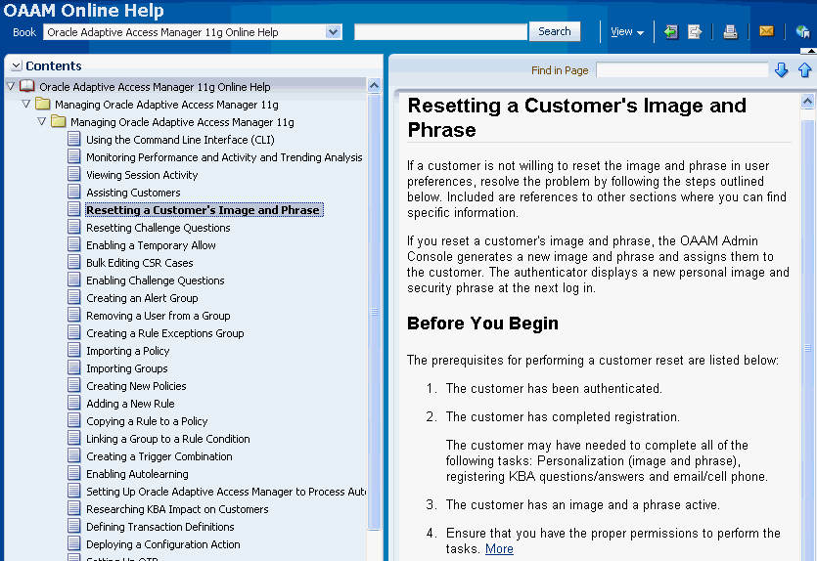This screenshot has height=561, width=817.
Task: Open Setting Up Oracle Adaptive Access Manager topic
Action: [226, 492]
